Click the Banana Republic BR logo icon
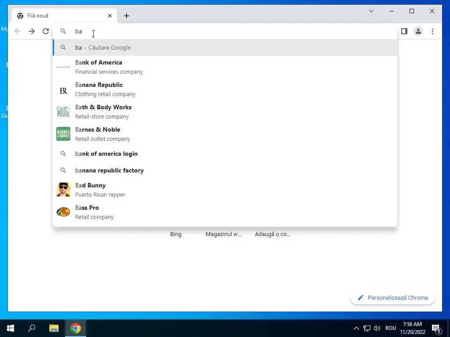This screenshot has height=337, width=450. [63, 91]
